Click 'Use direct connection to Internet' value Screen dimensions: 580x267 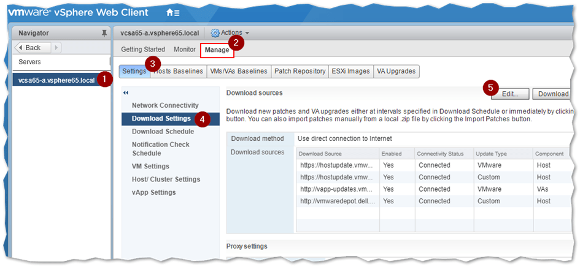345,139
